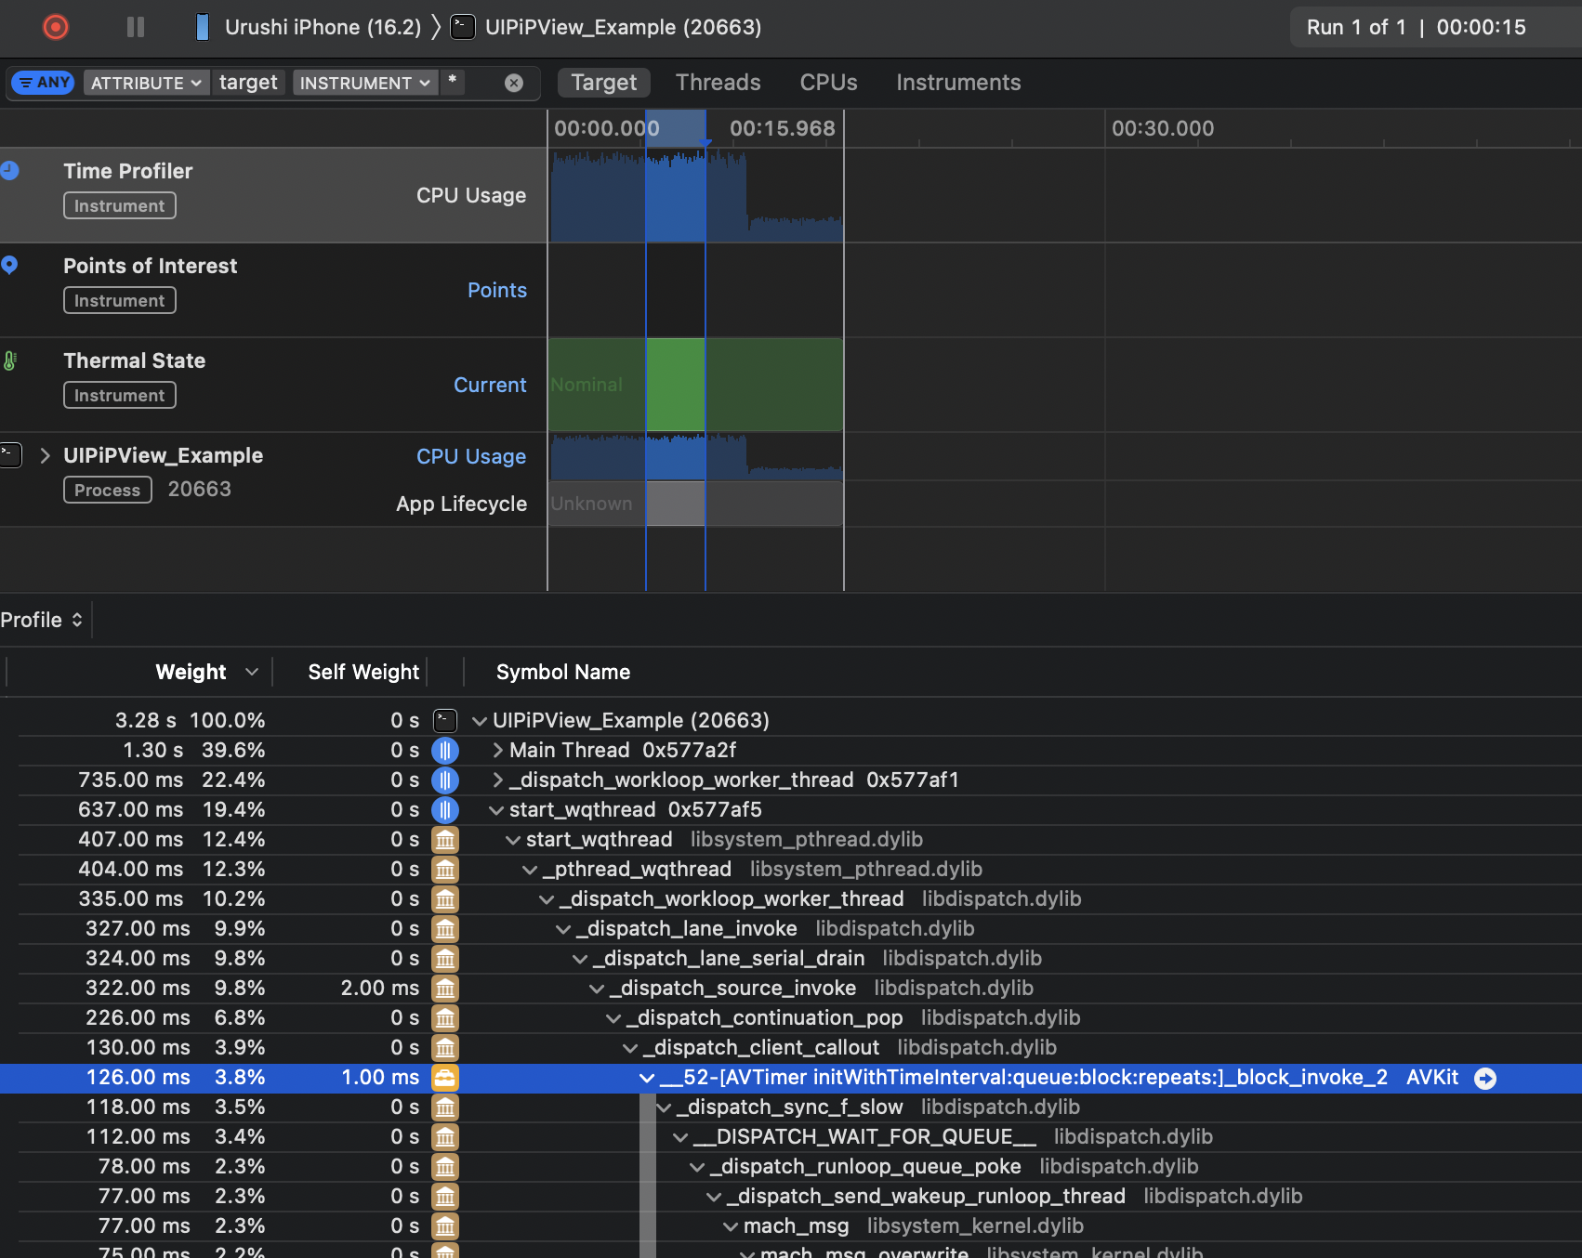Screen dimensions: 1582x1258
Task: Open the Profile detail view selector
Action: [x=42, y=620]
